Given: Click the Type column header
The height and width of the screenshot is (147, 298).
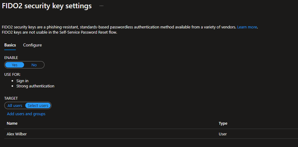Looking at the screenshot, I should click(223, 123).
